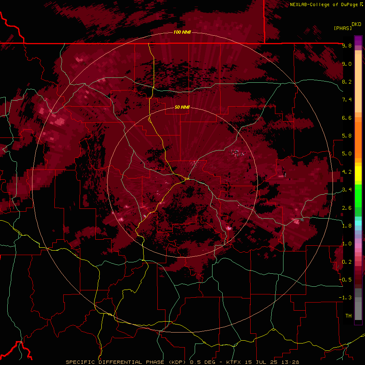The height and width of the screenshot is (365, 365).
Task: Click the SPECIFIC DIFFERENTIAL PHASE caption text
Action: 116,362
